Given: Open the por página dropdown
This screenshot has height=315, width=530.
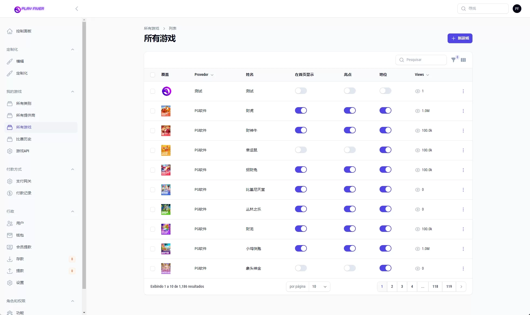Looking at the screenshot, I should point(319,287).
